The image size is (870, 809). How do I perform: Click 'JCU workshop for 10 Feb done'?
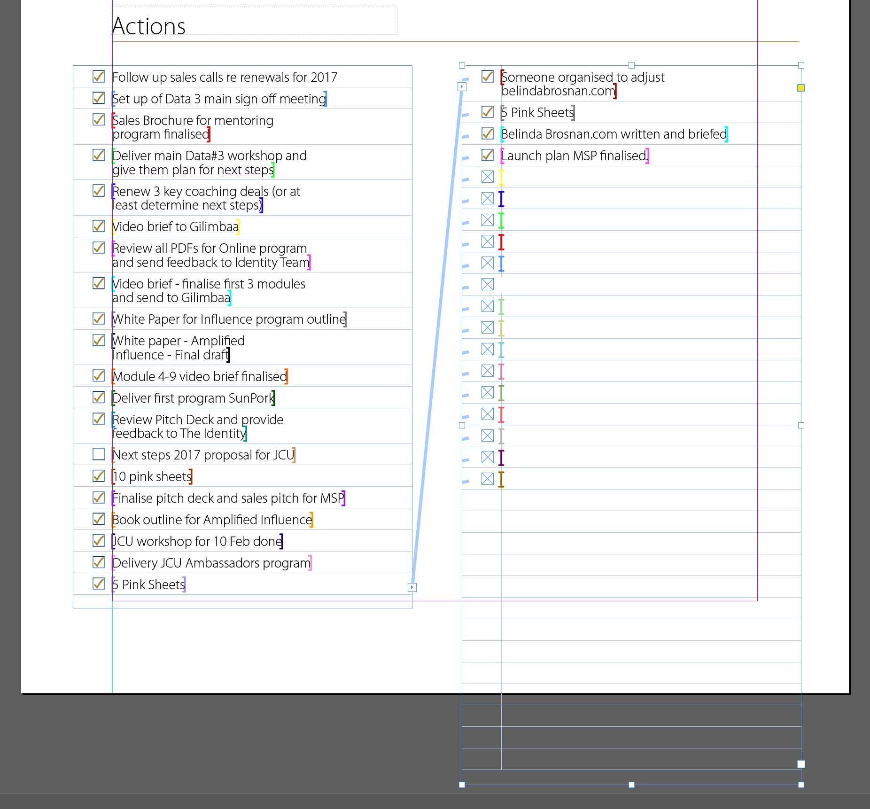(x=197, y=541)
